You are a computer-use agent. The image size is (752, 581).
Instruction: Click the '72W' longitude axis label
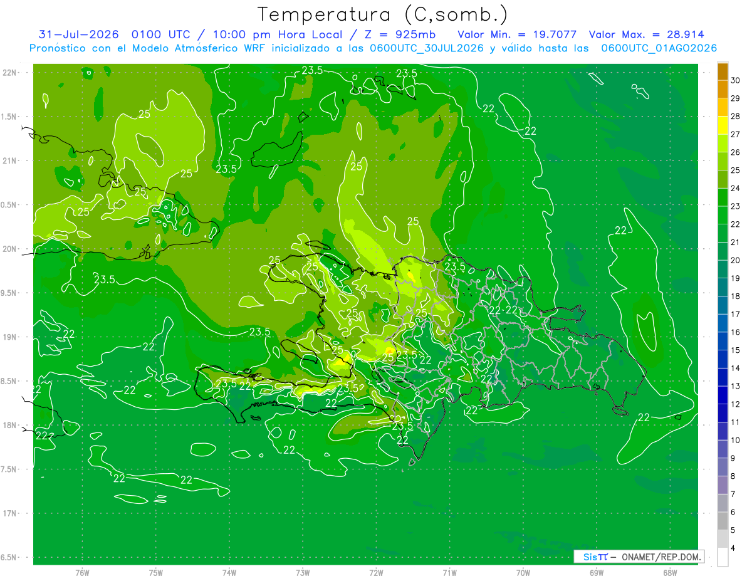click(x=376, y=573)
